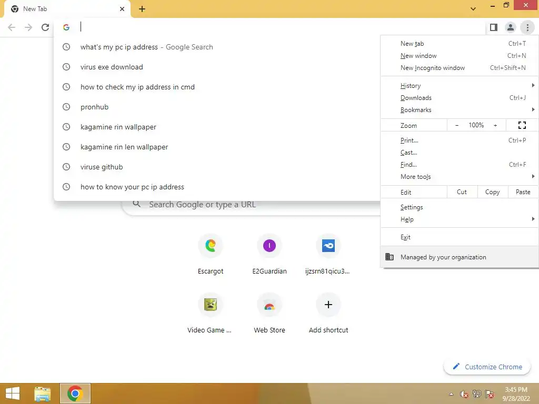Select suggestion virus exe download

pos(217,67)
